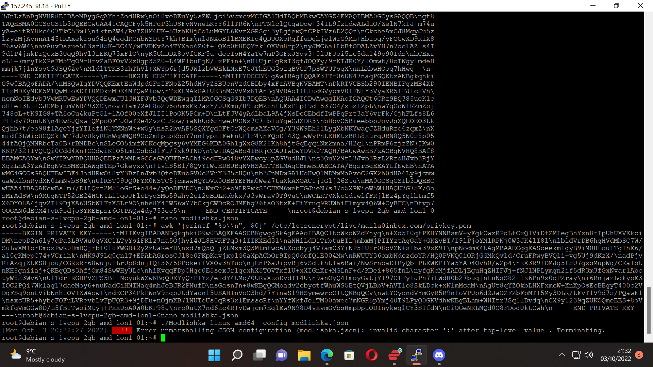Open taskbar Search
Viewport: 653px width, 367px height.
click(x=237, y=355)
